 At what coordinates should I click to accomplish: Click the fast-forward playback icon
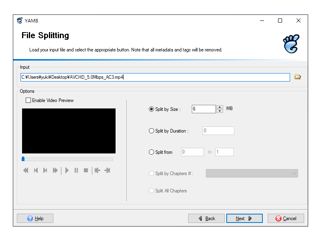55,170
